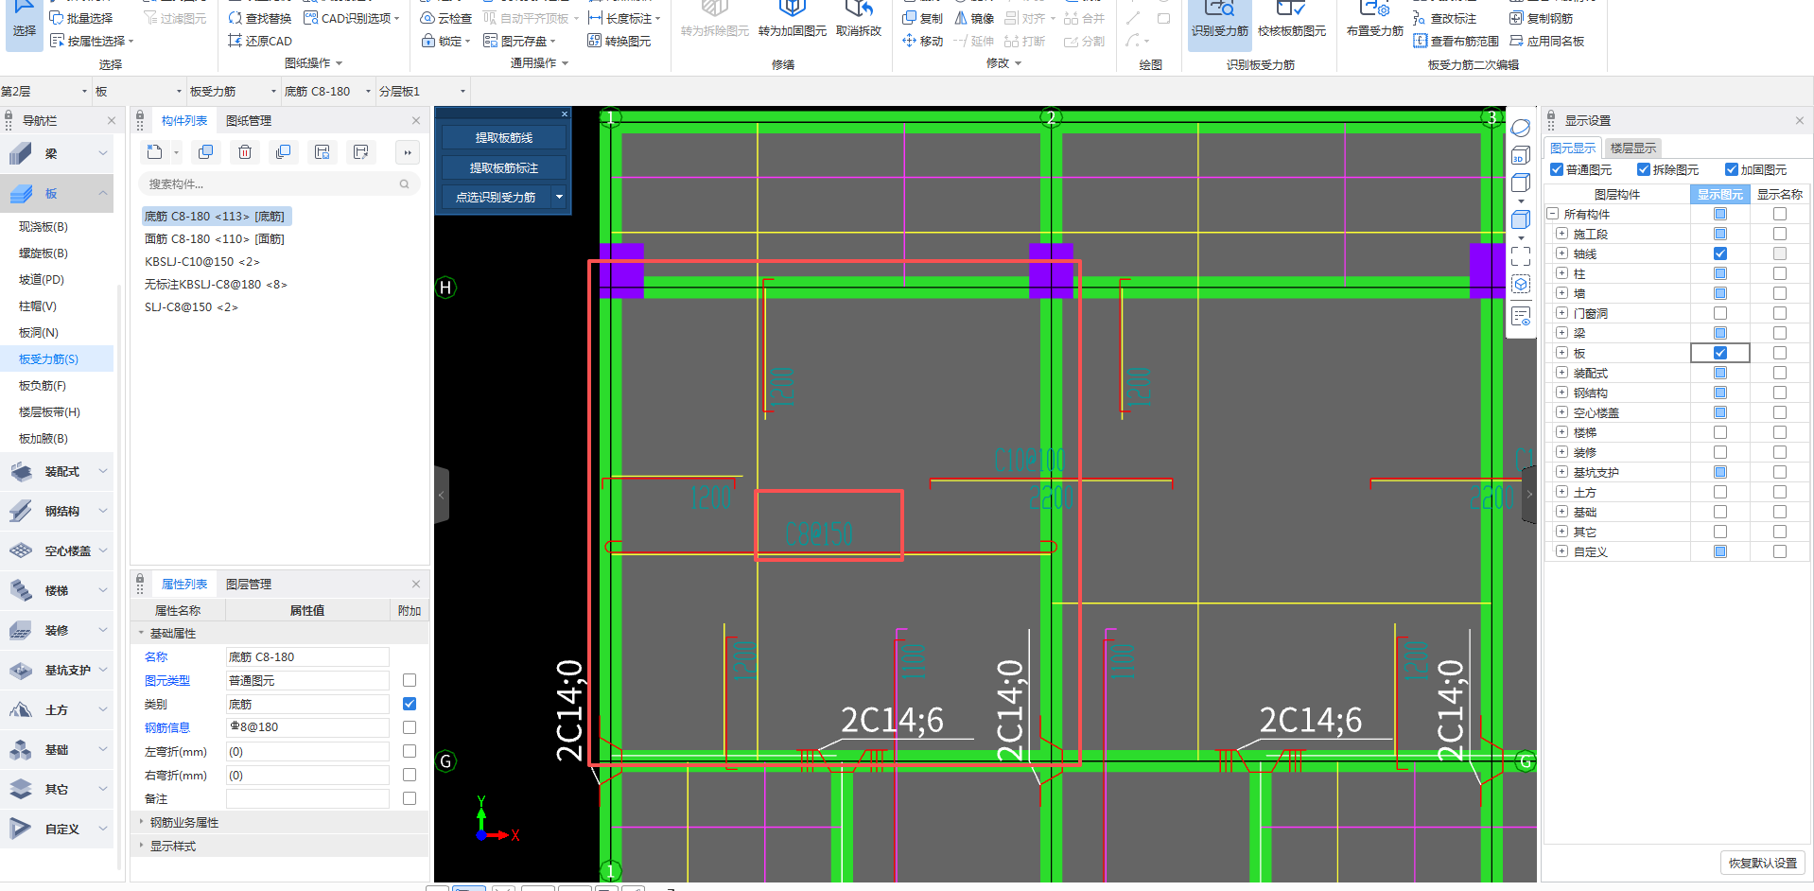The image size is (1814, 891).
Task: Switch to the 图层管理 tab
Action: click(249, 585)
